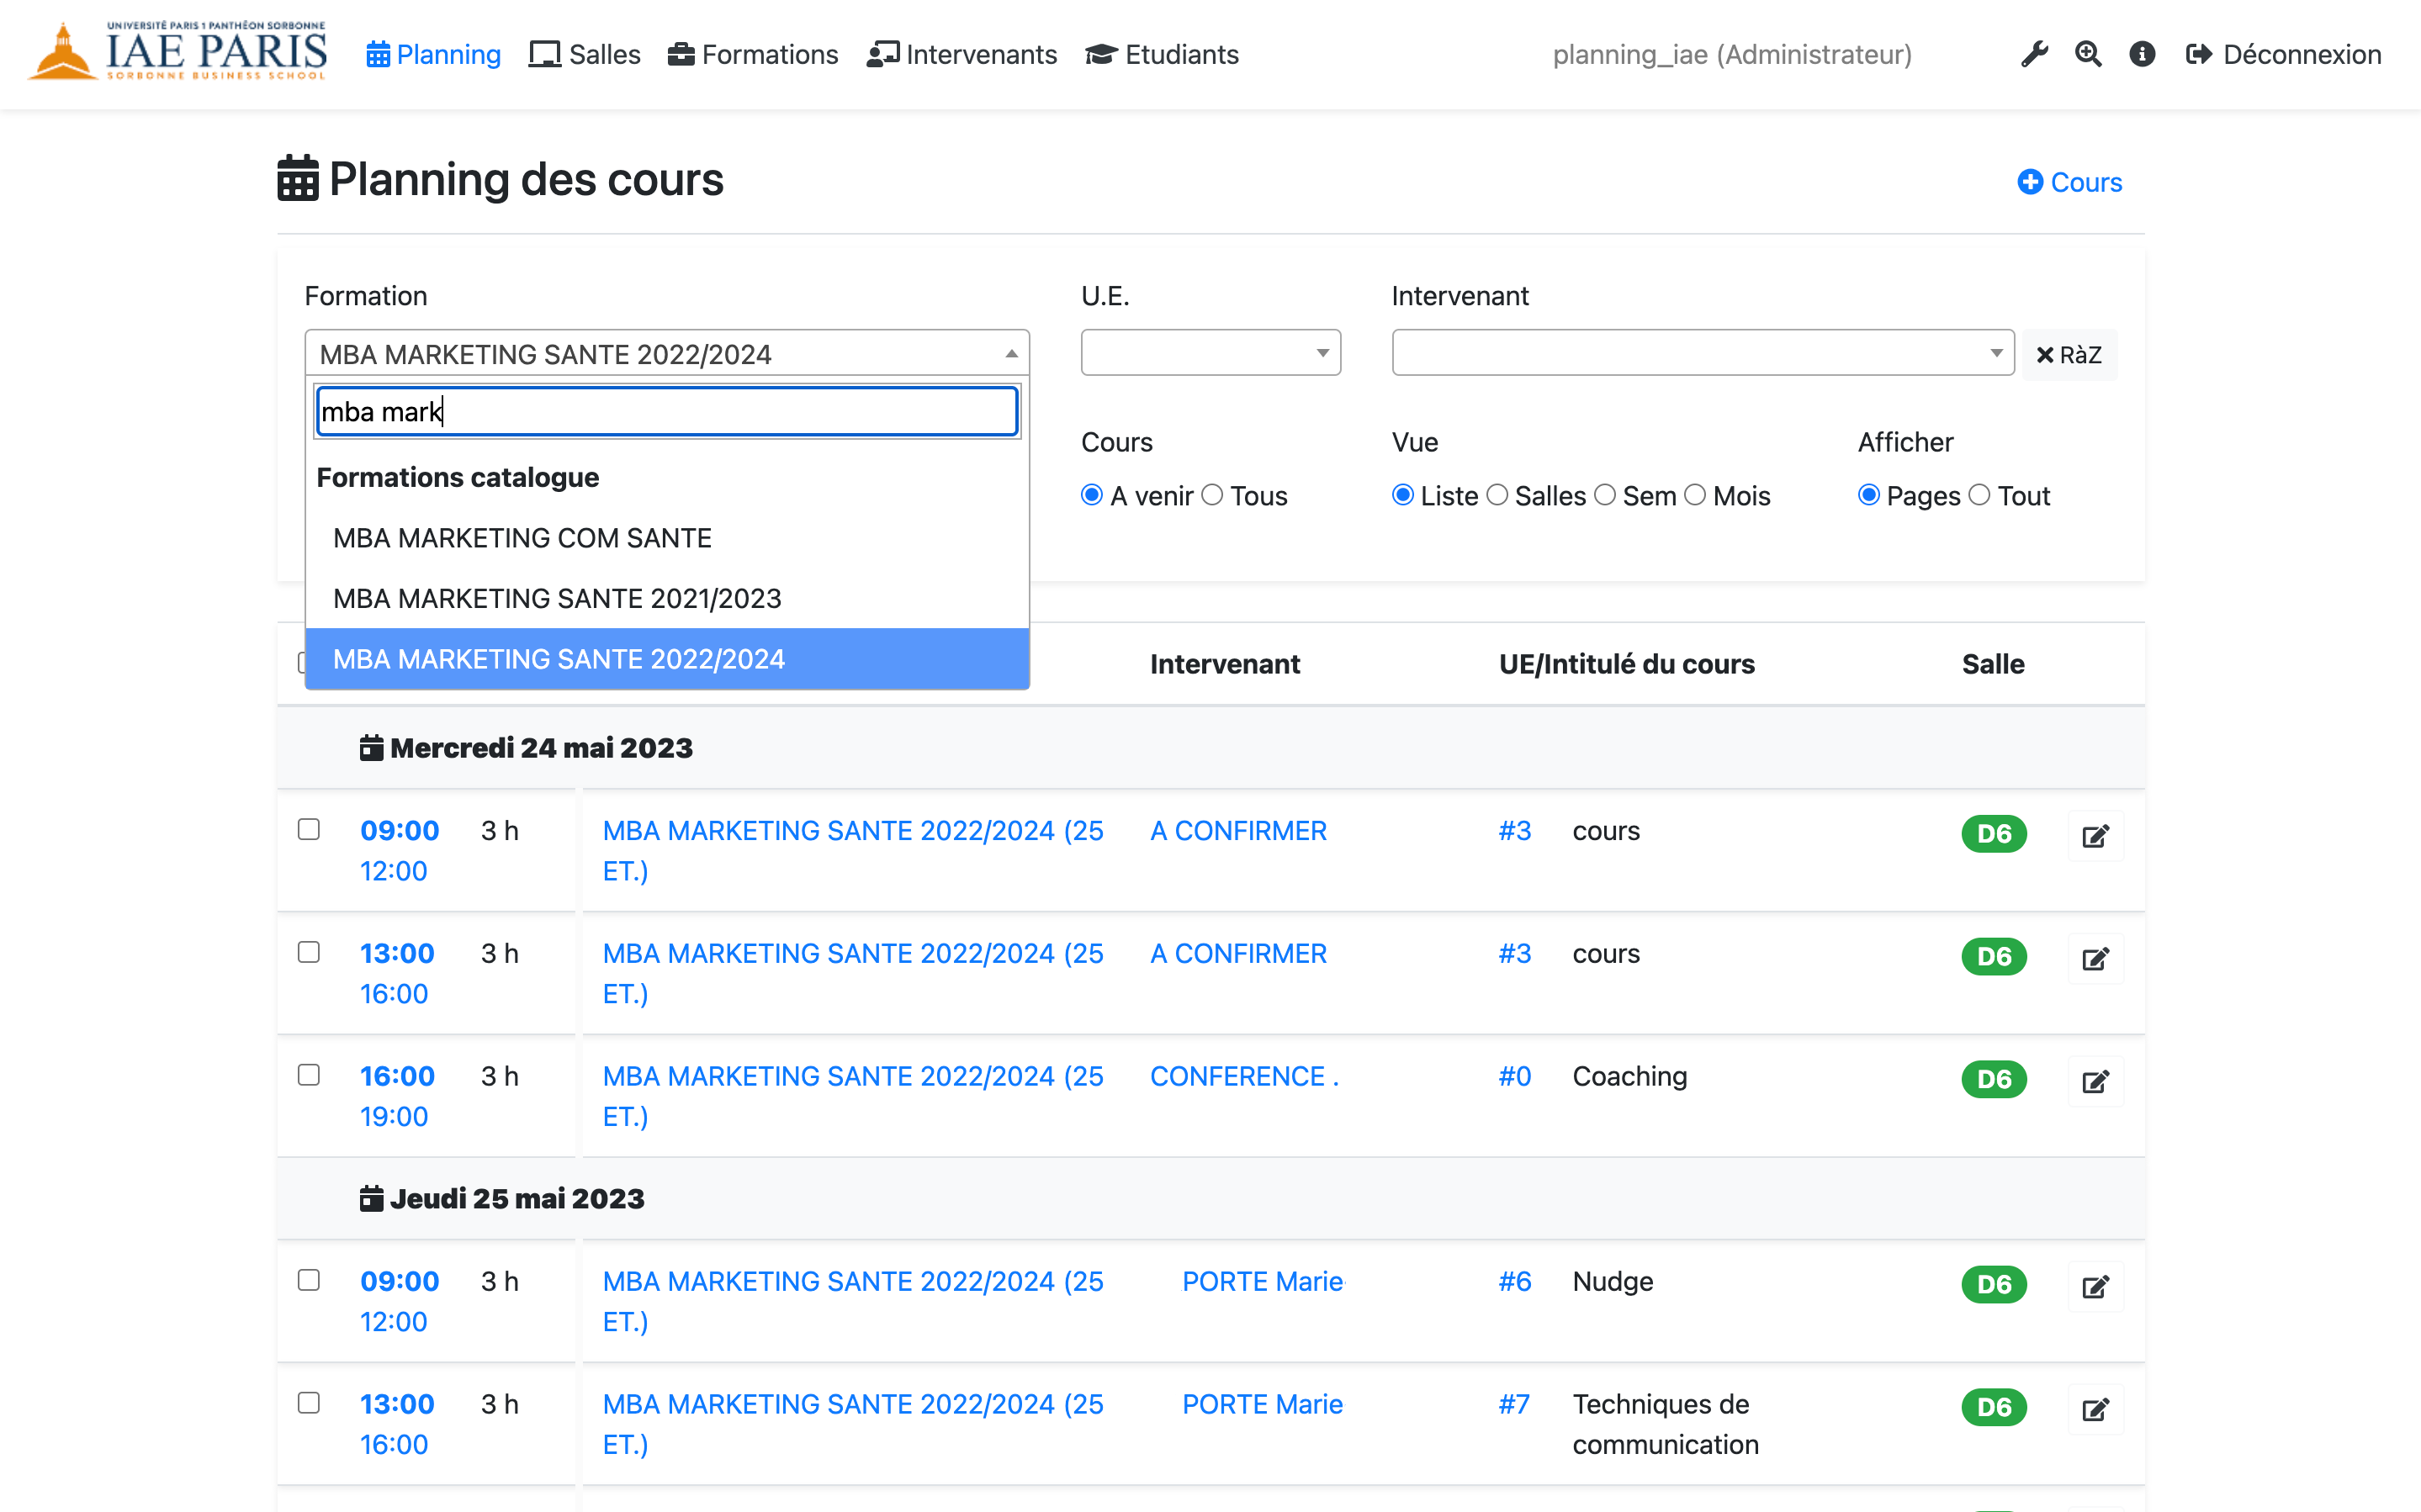Edit the Wednesday 09:00 cours entry

(x=2095, y=835)
